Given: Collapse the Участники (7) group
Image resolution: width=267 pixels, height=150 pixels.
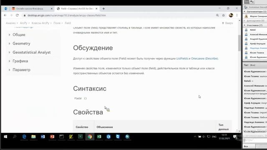Looking at the screenshot, I should coord(245,25).
